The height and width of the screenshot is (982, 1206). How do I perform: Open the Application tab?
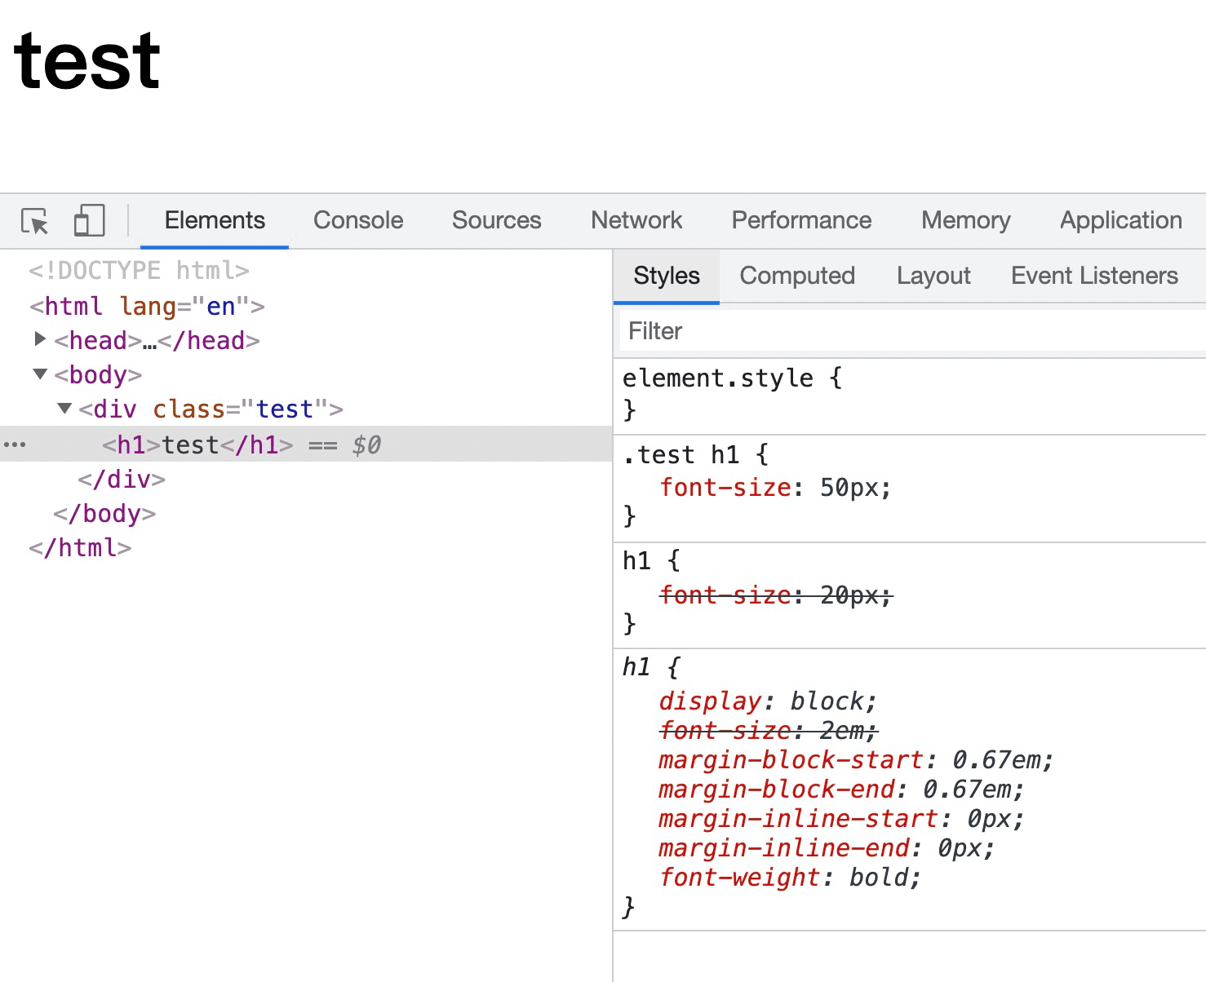[1120, 220]
